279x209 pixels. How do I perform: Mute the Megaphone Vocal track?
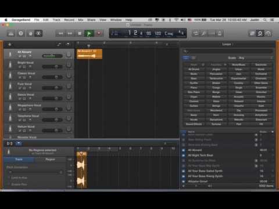click(x=20, y=109)
